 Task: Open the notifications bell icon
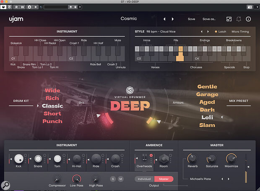239,19
